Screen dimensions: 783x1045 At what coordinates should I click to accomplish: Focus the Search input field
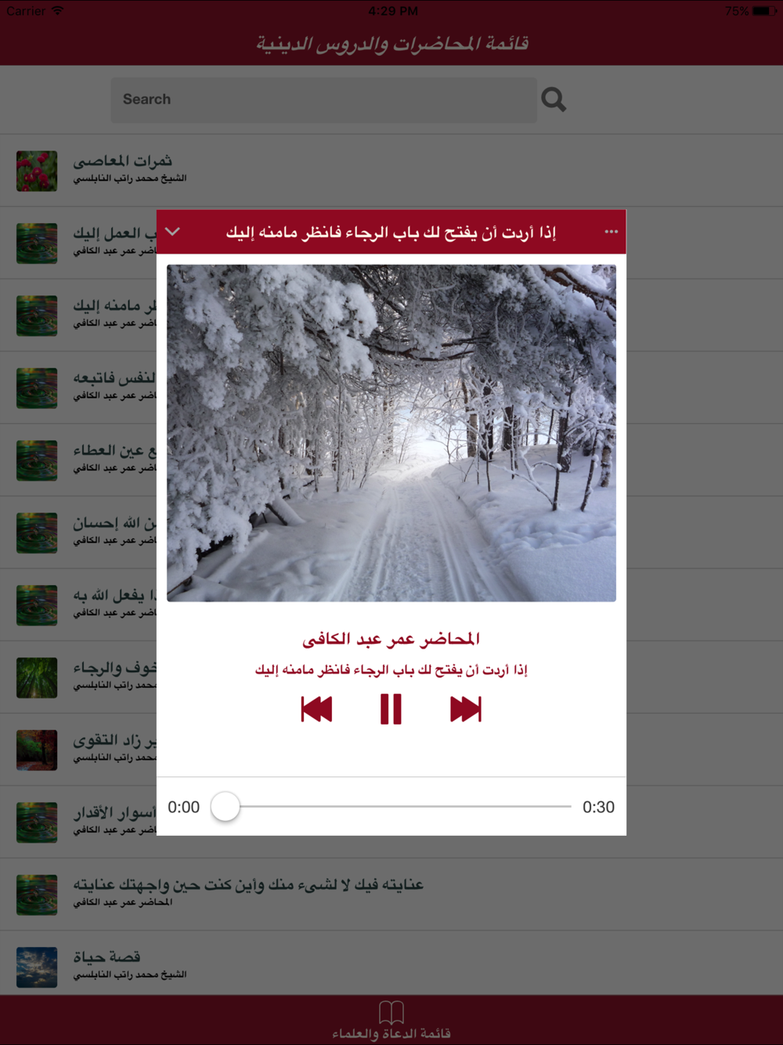tap(324, 99)
